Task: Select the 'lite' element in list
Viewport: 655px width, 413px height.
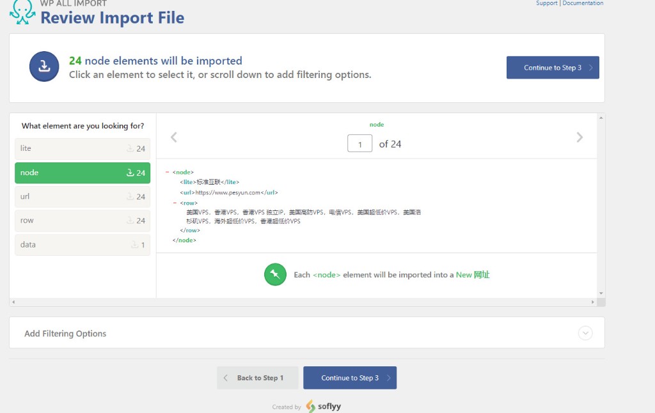Action: [82, 148]
